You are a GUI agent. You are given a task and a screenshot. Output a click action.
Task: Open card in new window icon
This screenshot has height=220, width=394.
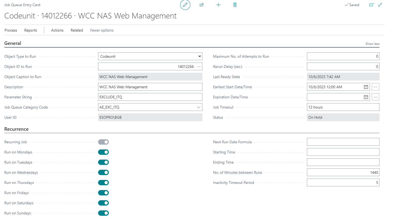click(x=371, y=5)
